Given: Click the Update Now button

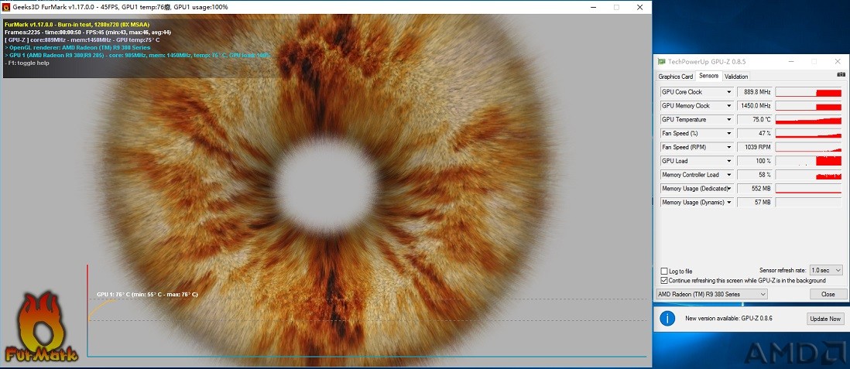Looking at the screenshot, I should [825, 319].
